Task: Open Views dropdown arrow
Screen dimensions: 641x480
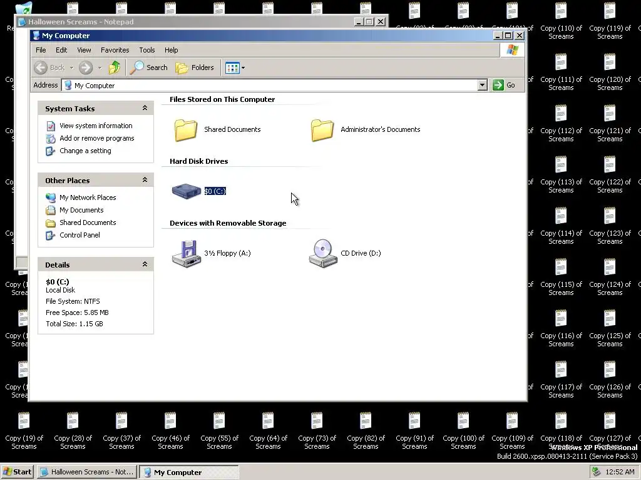Action: point(244,67)
